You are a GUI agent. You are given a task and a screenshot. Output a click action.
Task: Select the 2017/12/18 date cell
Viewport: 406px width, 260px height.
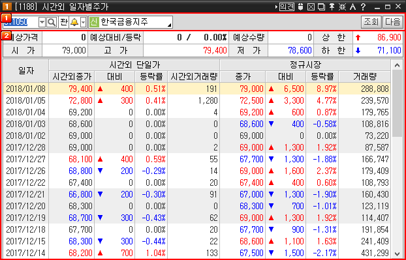coord(26,229)
